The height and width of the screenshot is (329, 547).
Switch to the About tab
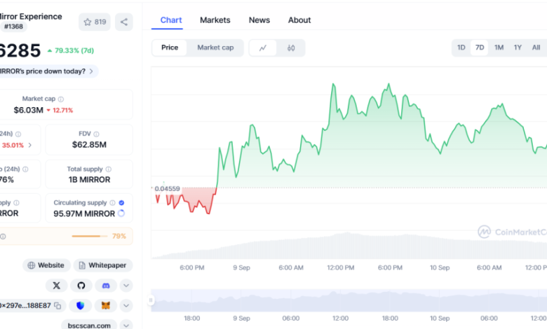[x=299, y=20]
